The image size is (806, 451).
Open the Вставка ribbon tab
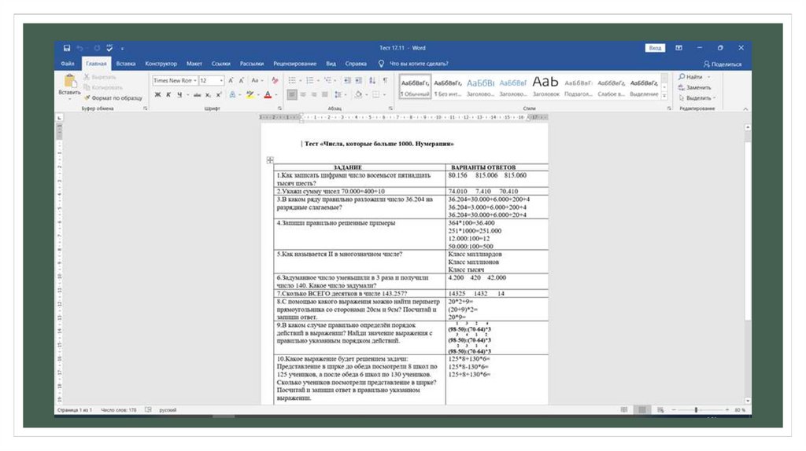click(126, 64)
